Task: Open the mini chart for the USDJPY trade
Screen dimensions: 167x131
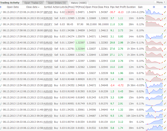Action: pos(154,24)
